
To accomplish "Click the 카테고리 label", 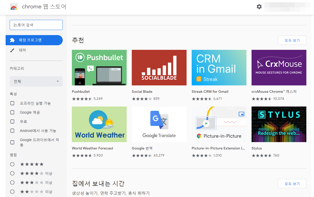I will coord(17,68).
